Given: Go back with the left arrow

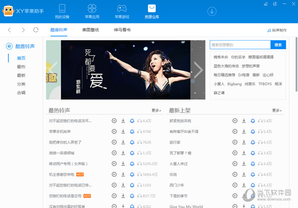Looking at the screenshot, I should [9, 30].
